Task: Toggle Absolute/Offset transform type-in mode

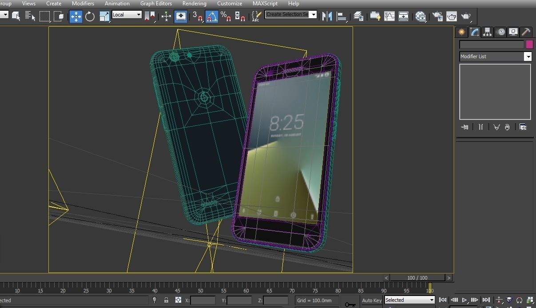Action: (x=178, y=300)
